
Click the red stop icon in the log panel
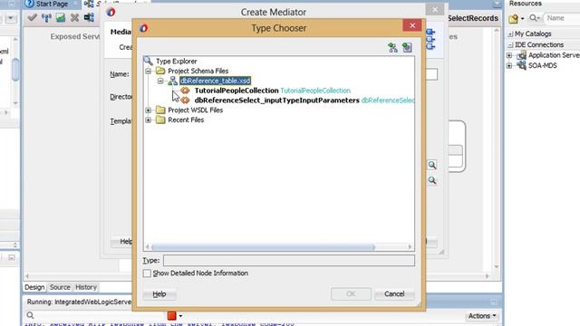[171, 316]
